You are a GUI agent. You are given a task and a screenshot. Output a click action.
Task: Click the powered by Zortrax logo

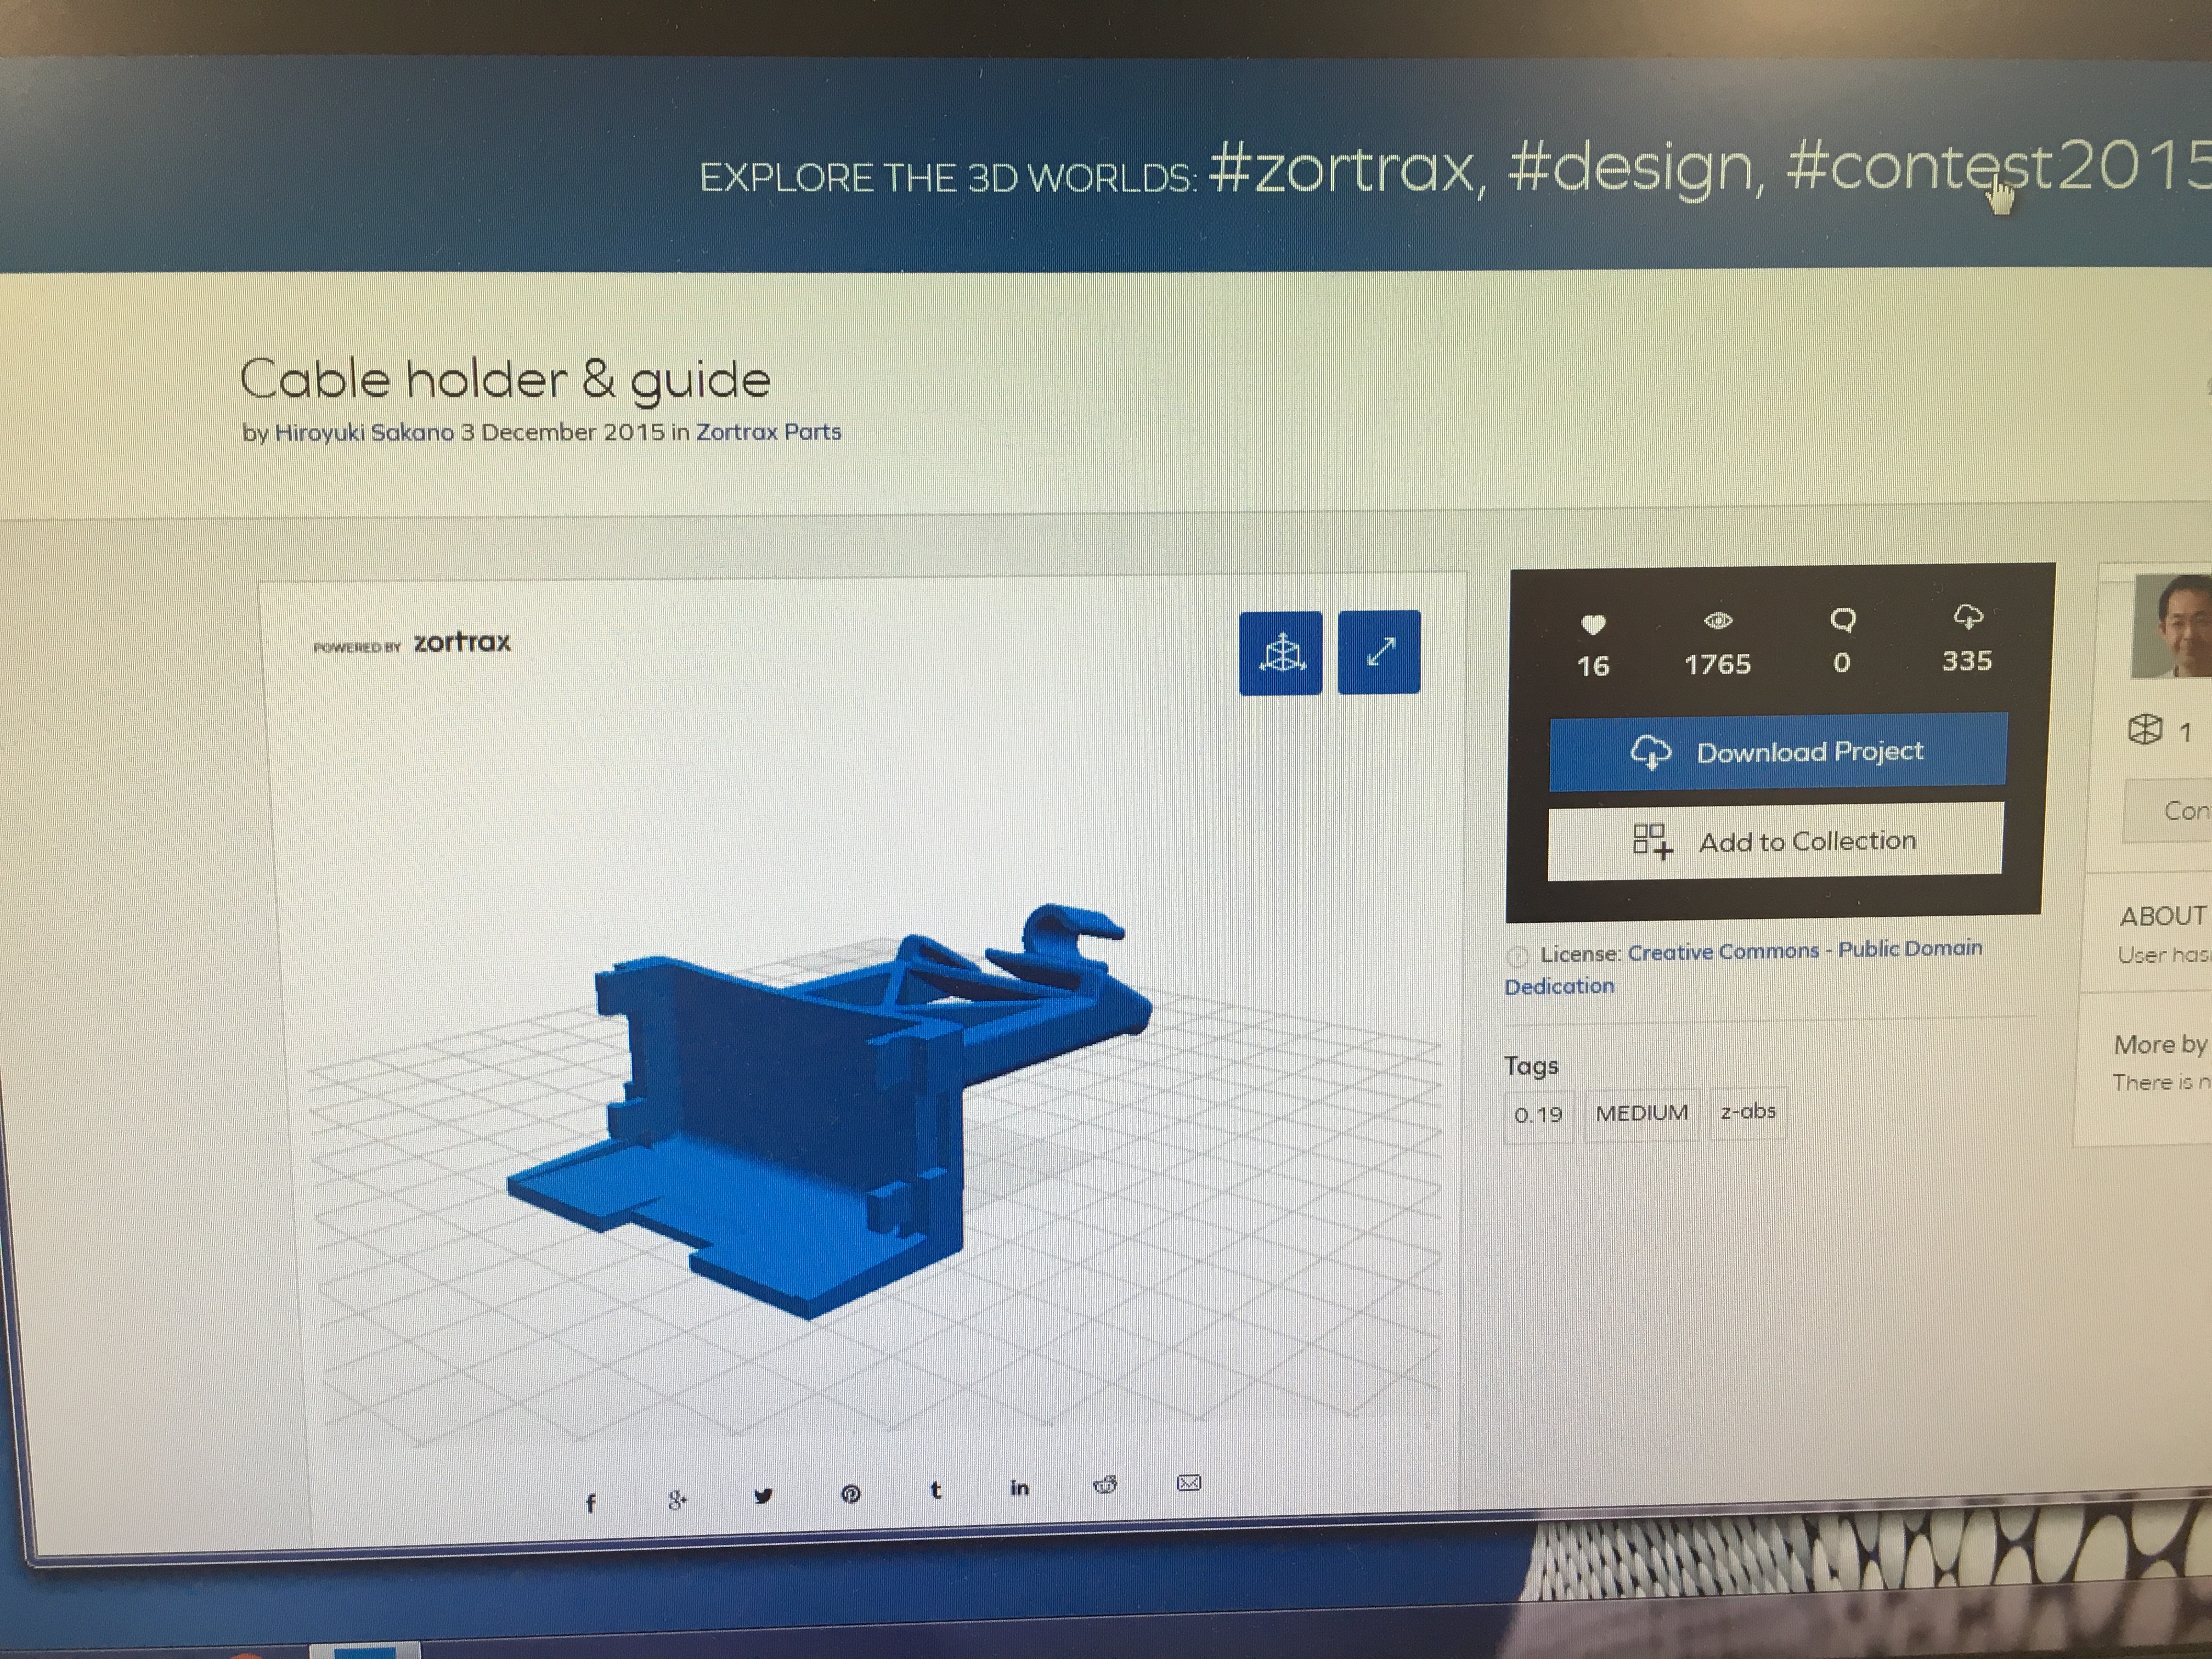tap(412, 643)
